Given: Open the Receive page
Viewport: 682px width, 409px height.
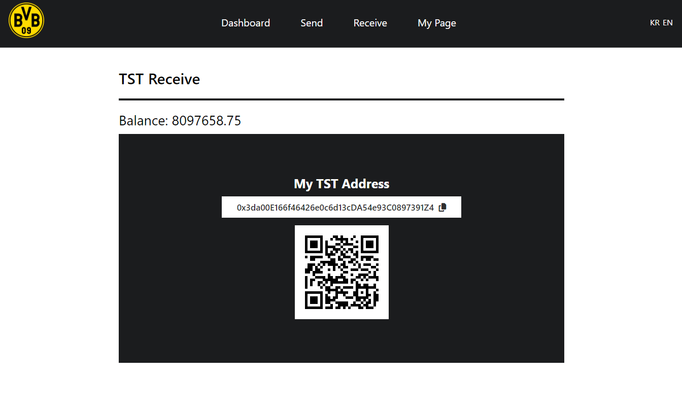Looking at the screenshot, I should [370, 23].
